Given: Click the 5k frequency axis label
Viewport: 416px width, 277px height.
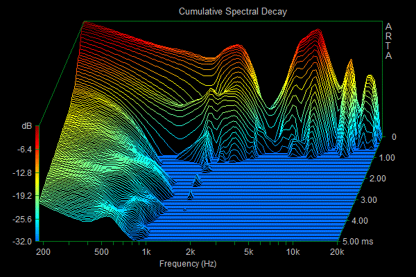Looking at the screenshot, I should point(249,252).
